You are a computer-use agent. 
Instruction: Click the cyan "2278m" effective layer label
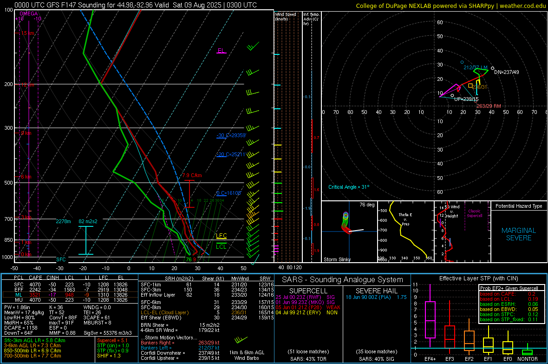[63, 221]
